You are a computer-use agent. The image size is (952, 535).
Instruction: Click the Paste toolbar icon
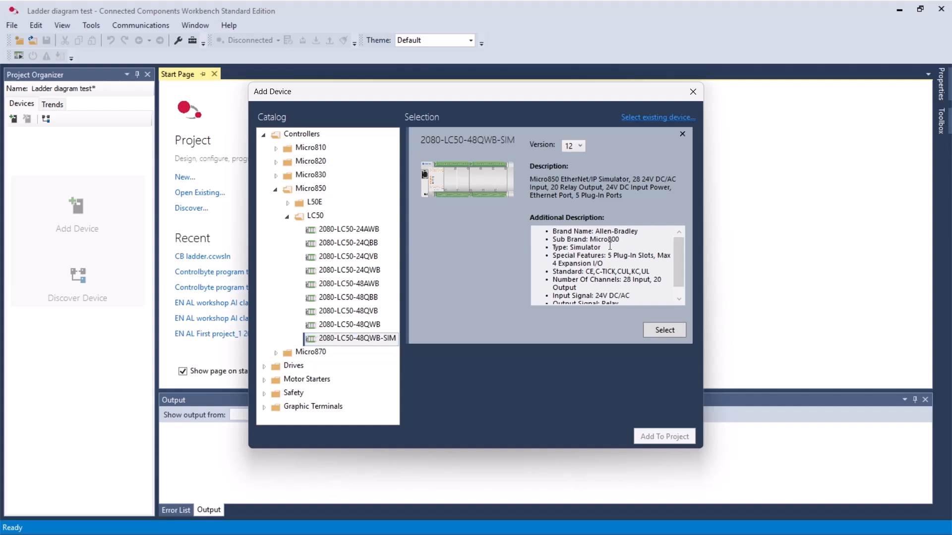click(x=92, y=40)
